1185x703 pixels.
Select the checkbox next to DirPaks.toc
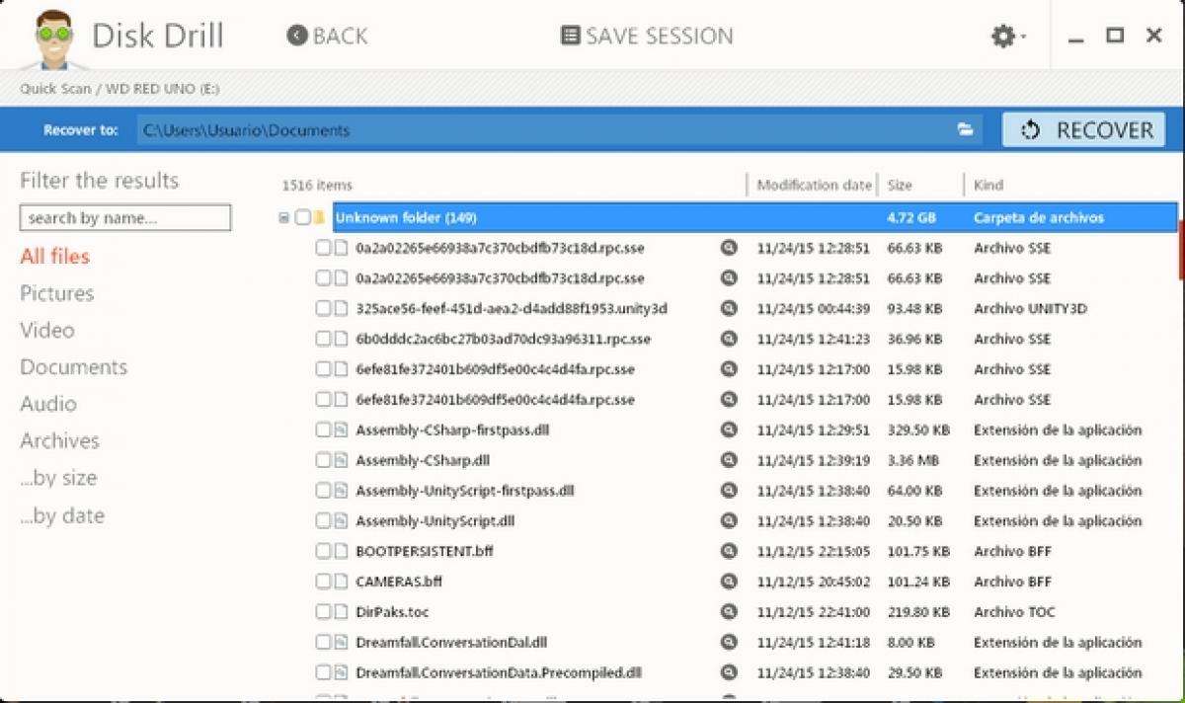pos(323,612)
